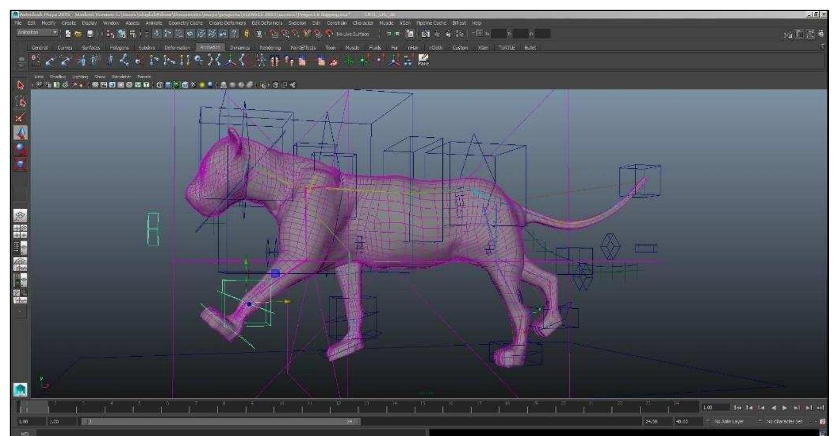
Task: Select the Rotate tool sphere icon
Action: [x=20, y=149]
